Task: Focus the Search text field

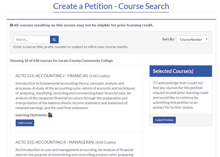Action: coord(32,39)
